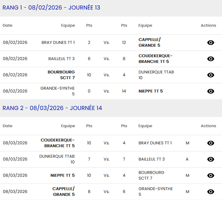Click date 08/02/2026 on Grande-Synthe row
This screenshot has width=222, height=200.
pyautogui.click(x=15, y=91)
